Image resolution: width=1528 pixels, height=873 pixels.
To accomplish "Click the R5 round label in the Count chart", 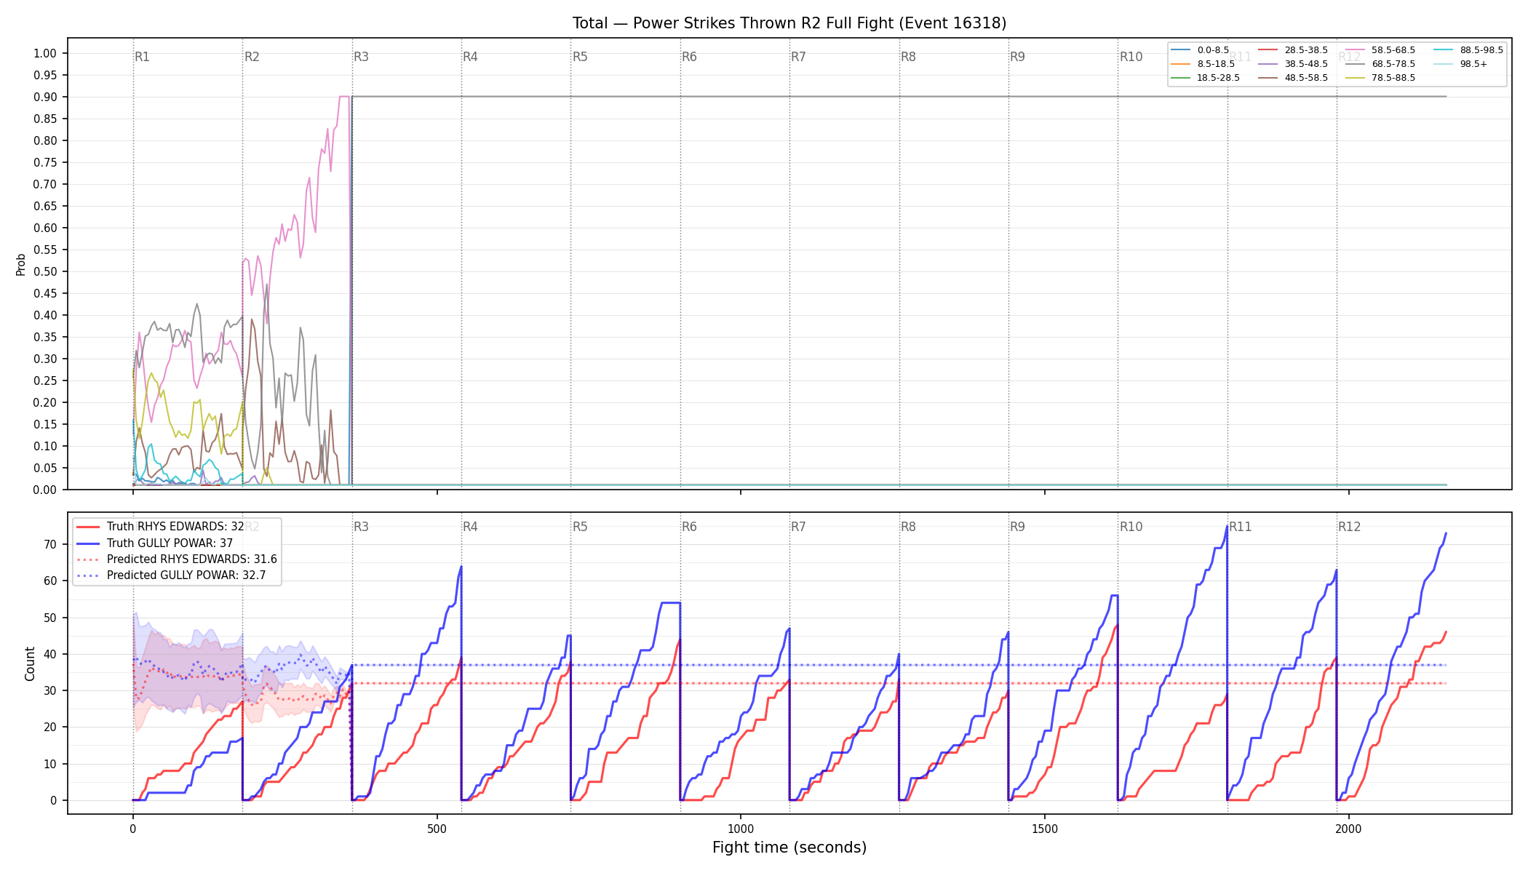I will 580,527.
